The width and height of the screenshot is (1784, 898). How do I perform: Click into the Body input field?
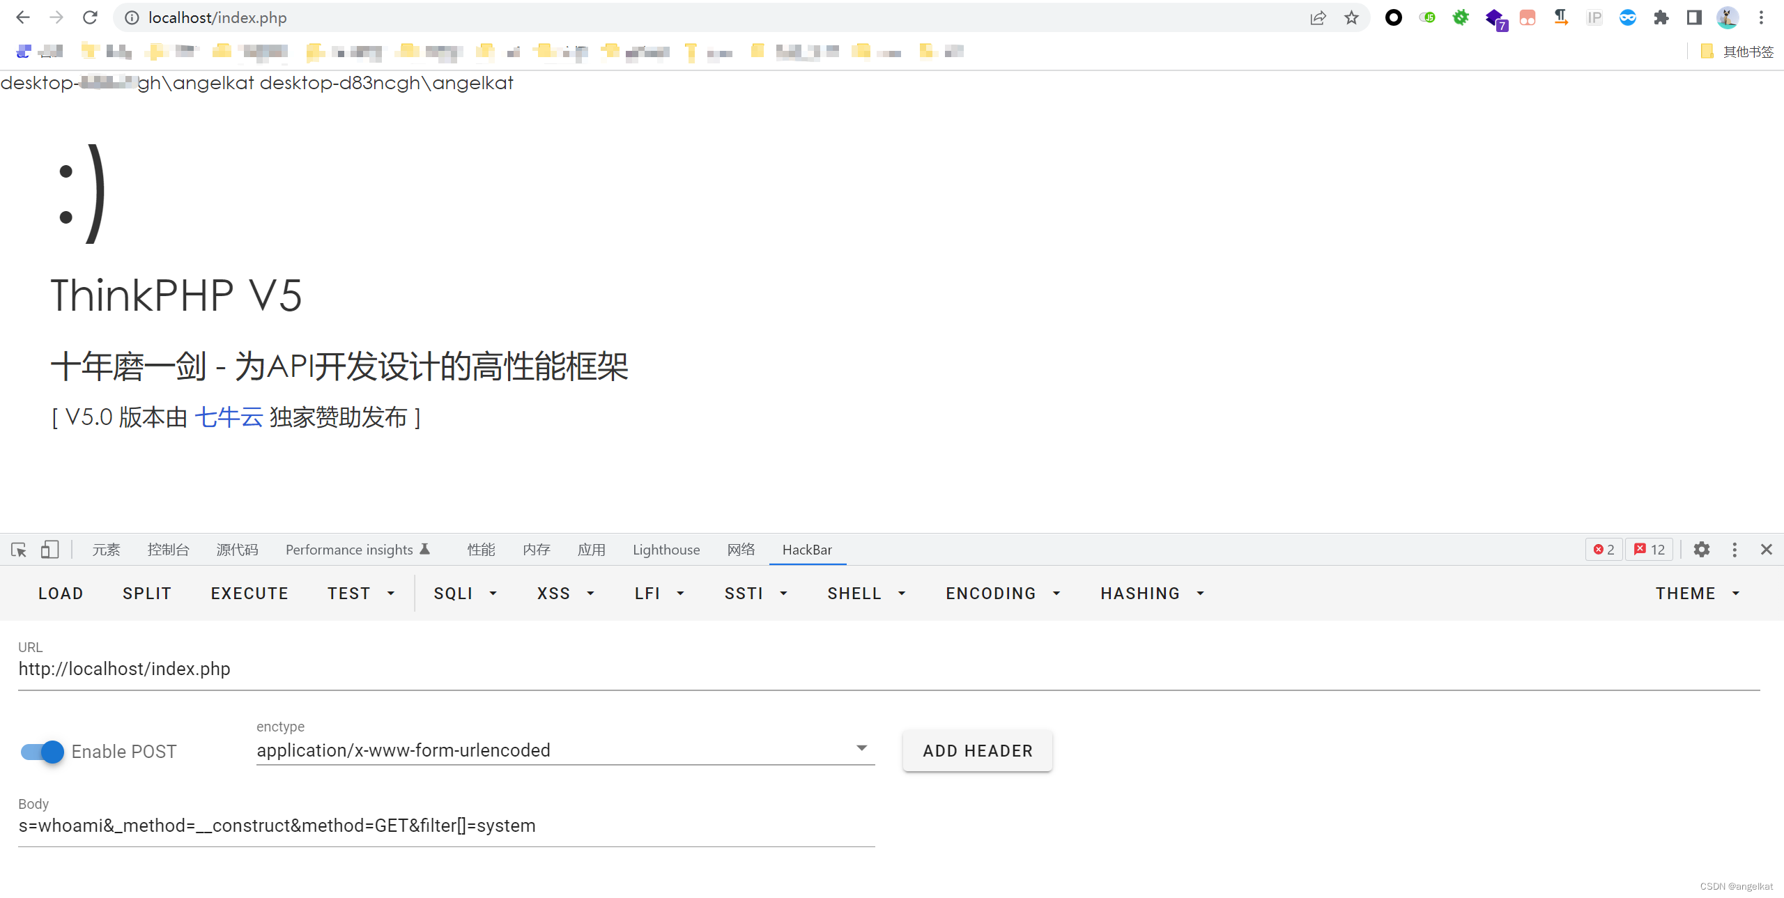click(x=446, y=826)
